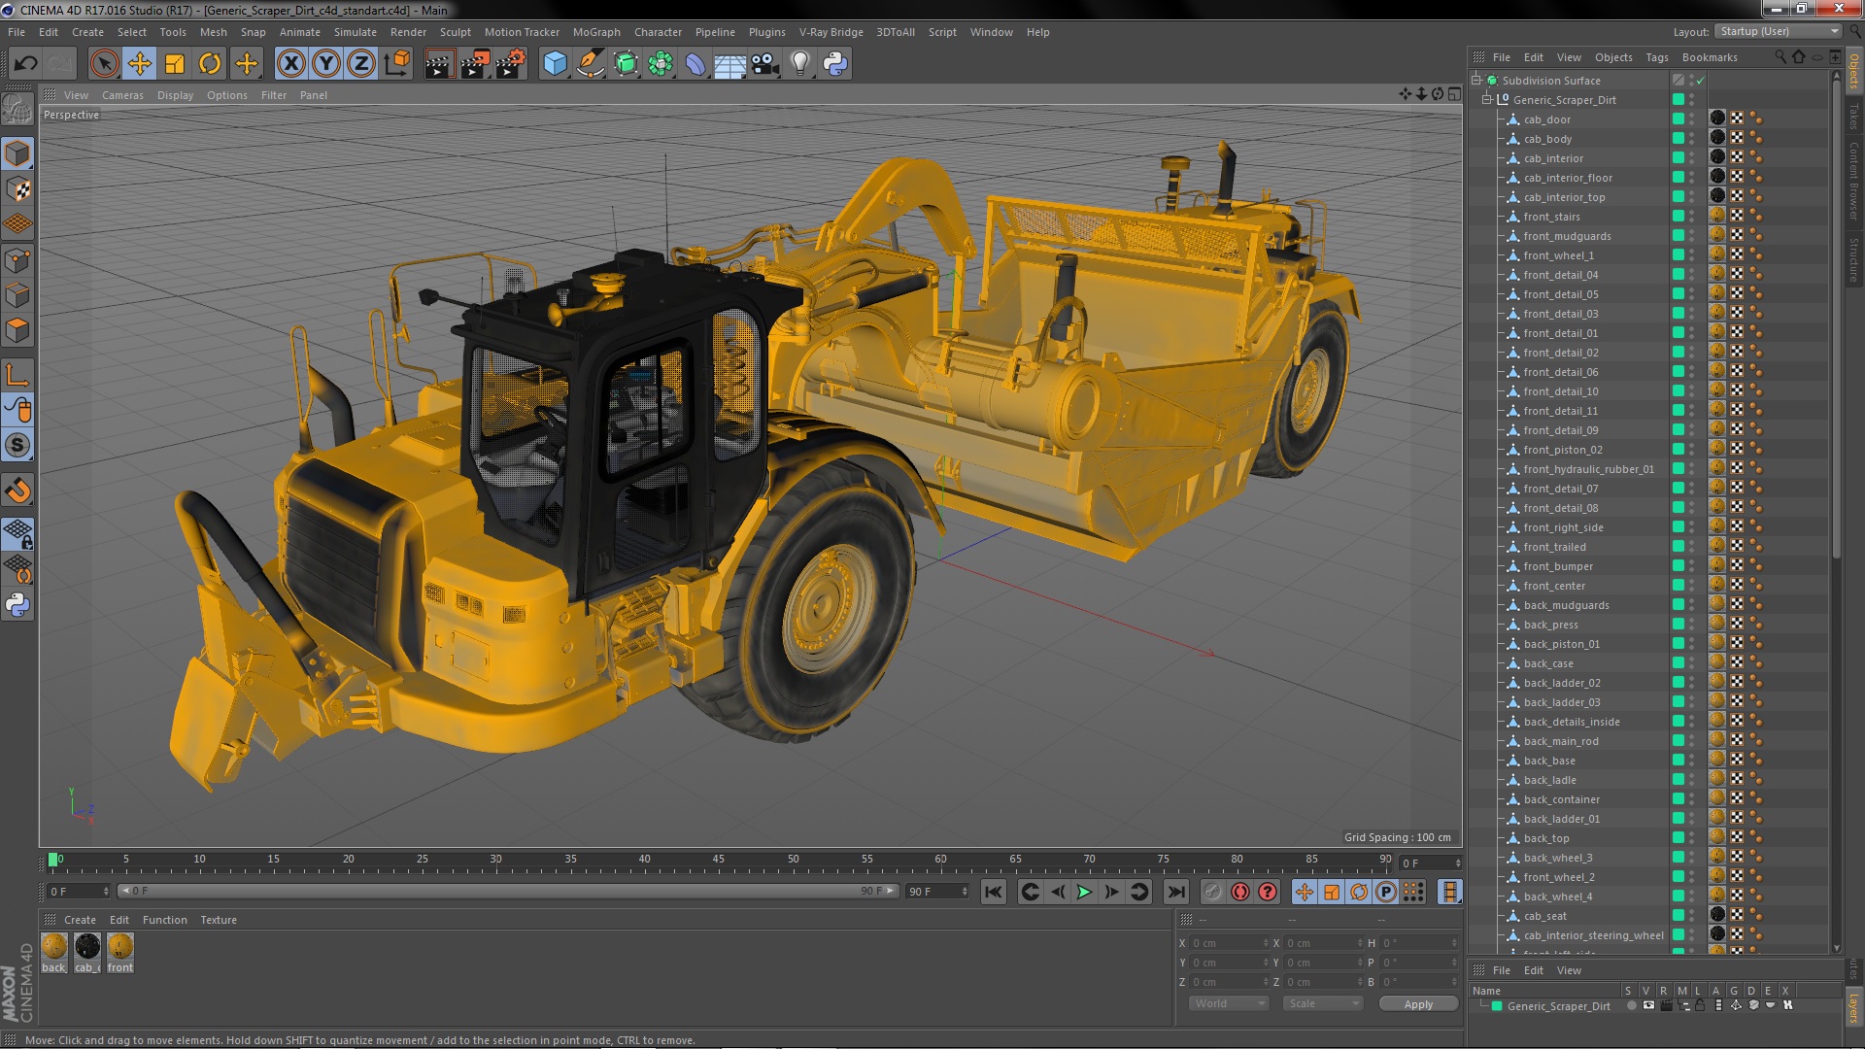Viewport: 1865px width, 1049px height.
Task: Click the light bulb Light object icon
Action: (799, 64)
